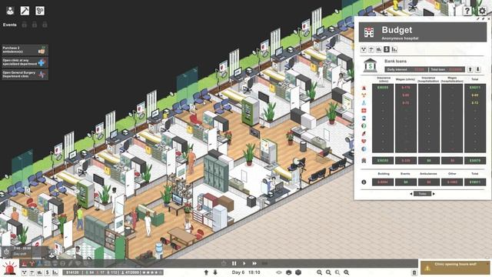Click the last zoom magnifier icon
The width and height of the screenshot is (492, 277).
click(347, 272)
